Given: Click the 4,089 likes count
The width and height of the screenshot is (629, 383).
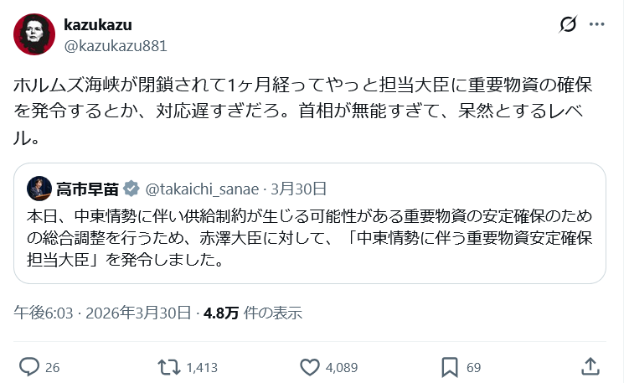Looking at the screenshot, I should pyautogui.click(x=342, y=367).
